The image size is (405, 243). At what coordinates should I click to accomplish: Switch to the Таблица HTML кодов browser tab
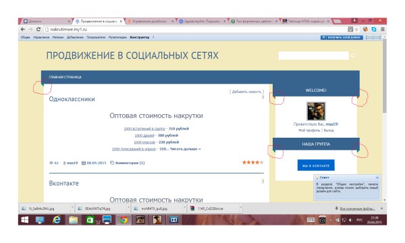[306, 21]
